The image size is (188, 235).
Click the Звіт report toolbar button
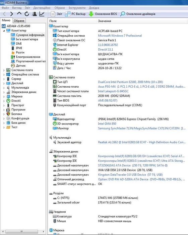coord(56,14)
